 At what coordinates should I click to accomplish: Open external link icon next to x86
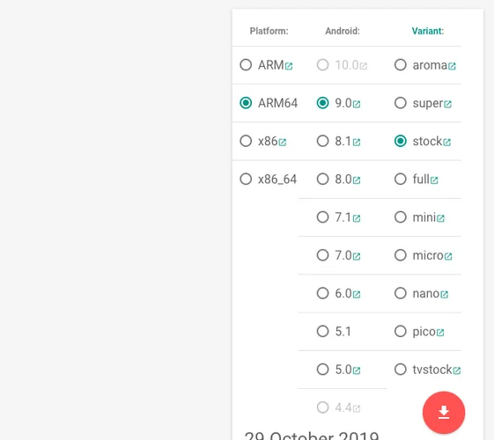click(283, 143)
